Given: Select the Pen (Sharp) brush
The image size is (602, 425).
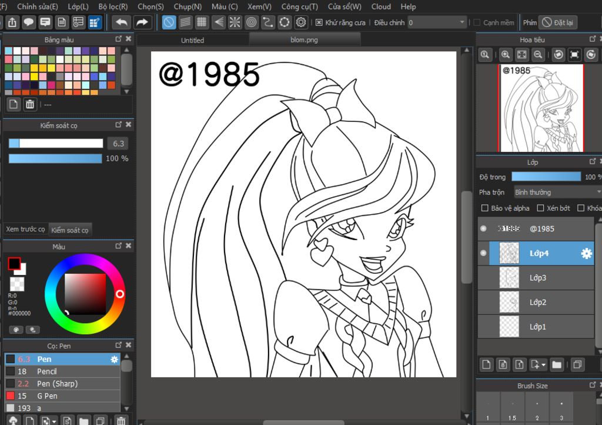Looking at the screenshot, I should tap(62, 383).
